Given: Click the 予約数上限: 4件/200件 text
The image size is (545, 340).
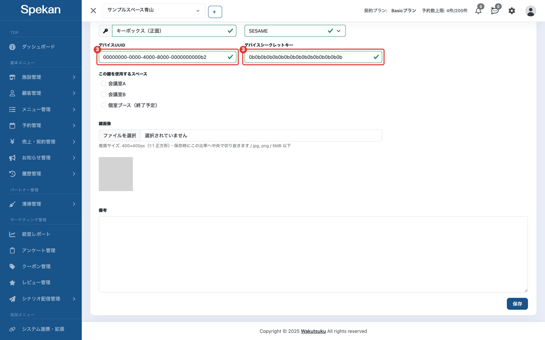Looking at the screenshot, I should click(445, 11).
